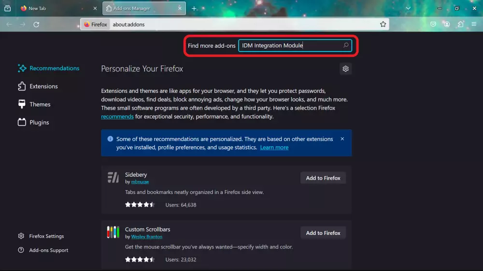Screen dimensions: 483x271
Task: Click the Sidebery add-on name
Action: [136, 174]
